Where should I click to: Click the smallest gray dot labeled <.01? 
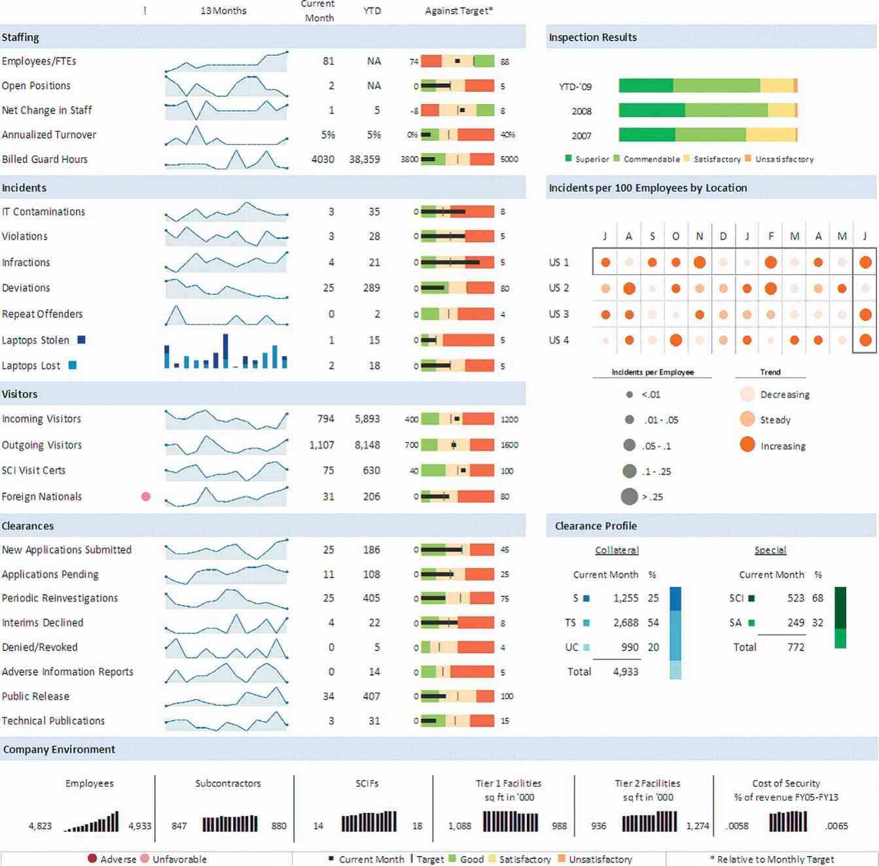[x=630, y=395]
